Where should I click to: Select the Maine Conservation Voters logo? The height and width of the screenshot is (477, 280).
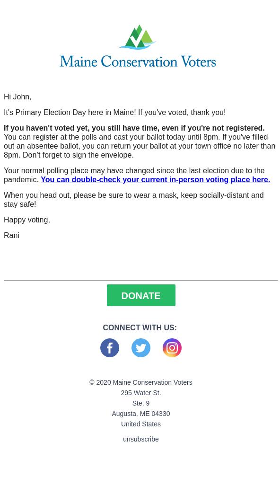coord(138,46)
